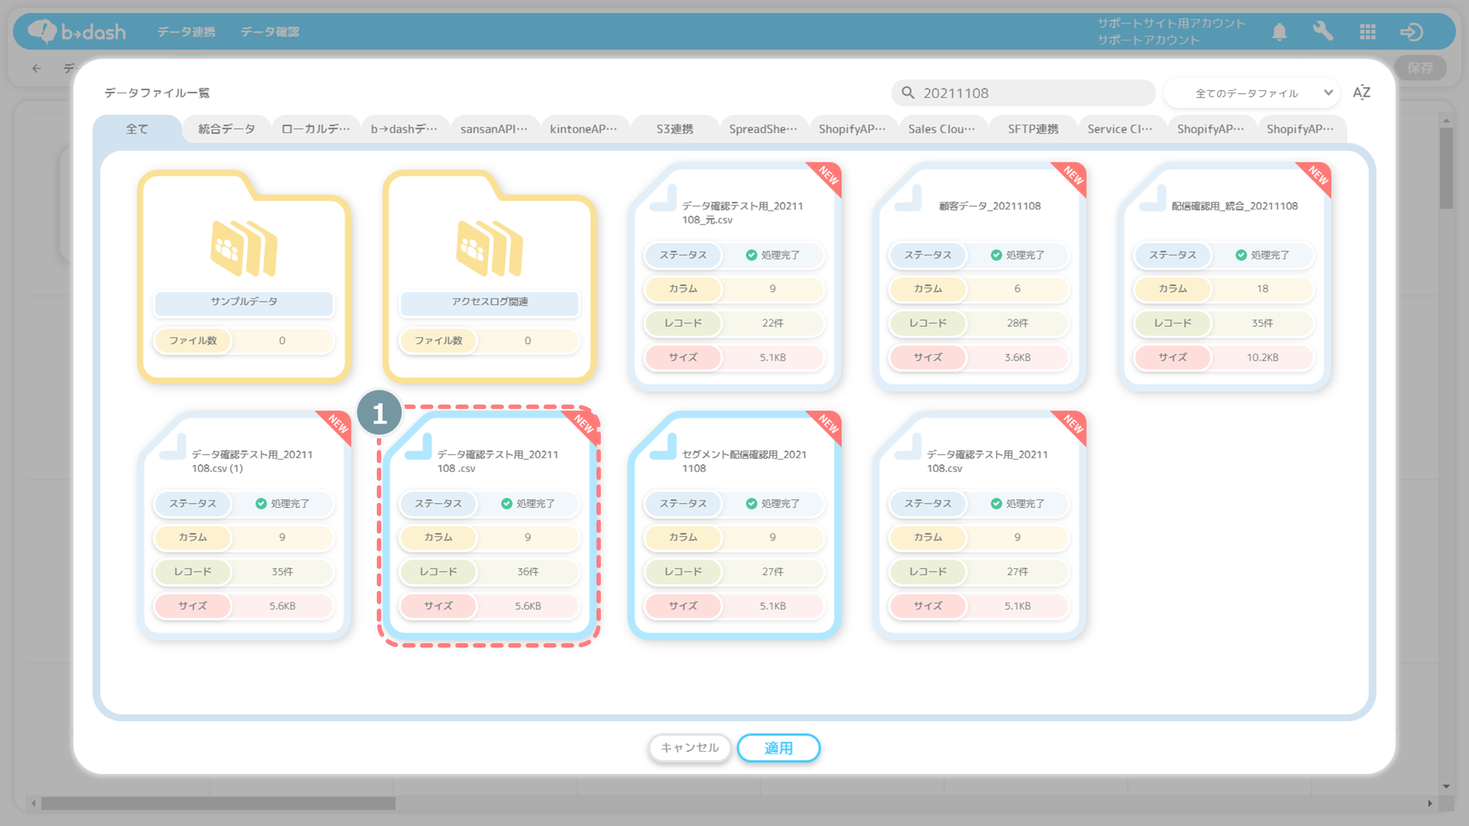The width and height of the screenshot is (1469, 826).
Task: Select the データ確認テスト用_20211108 .csv card with 36件
Action: click(489, 526)
